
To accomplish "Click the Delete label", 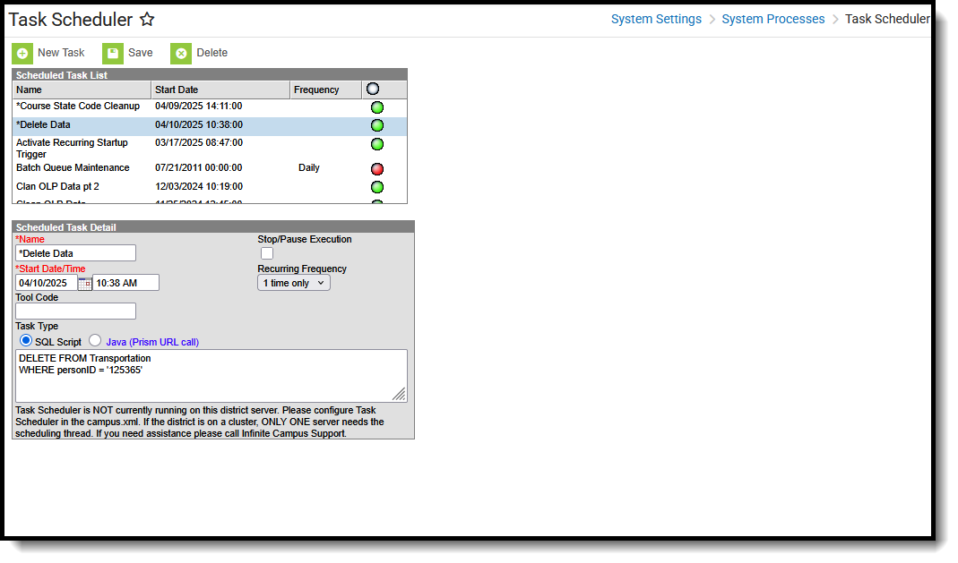I will pos(212,53).
